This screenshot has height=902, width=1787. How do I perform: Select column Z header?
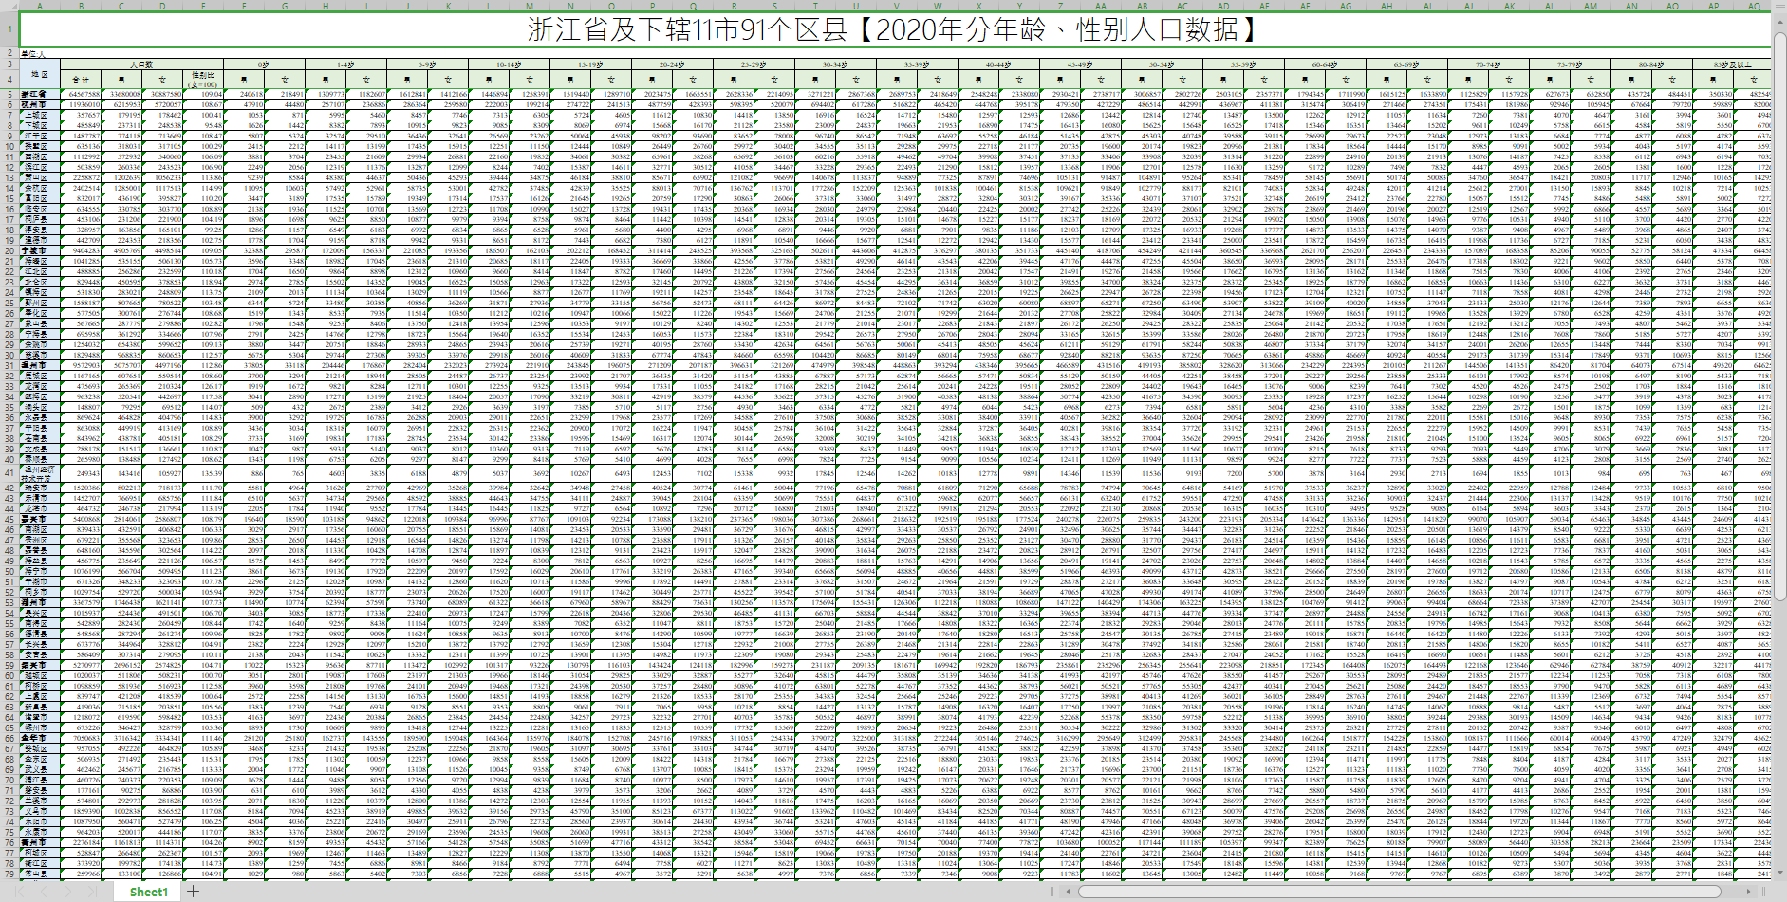tap(1060, 5)
